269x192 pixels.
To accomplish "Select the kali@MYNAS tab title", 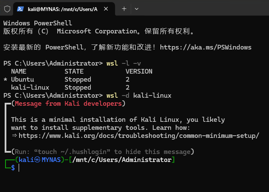I will (x=63, y=9).
